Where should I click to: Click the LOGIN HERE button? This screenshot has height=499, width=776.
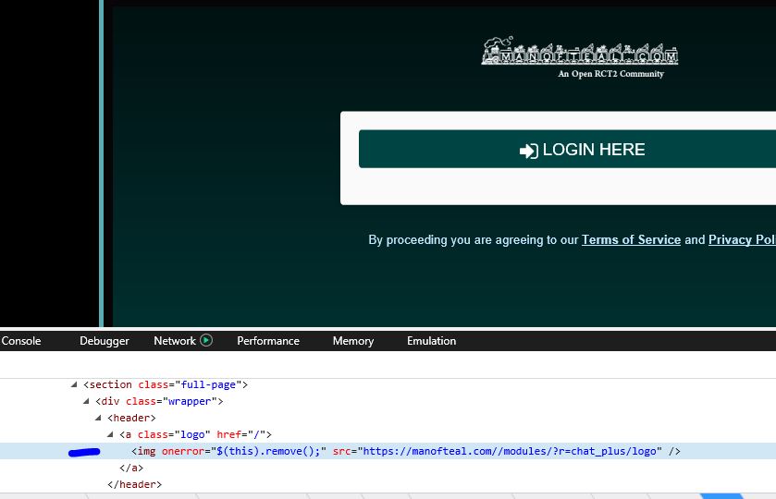tap(567, 150)
